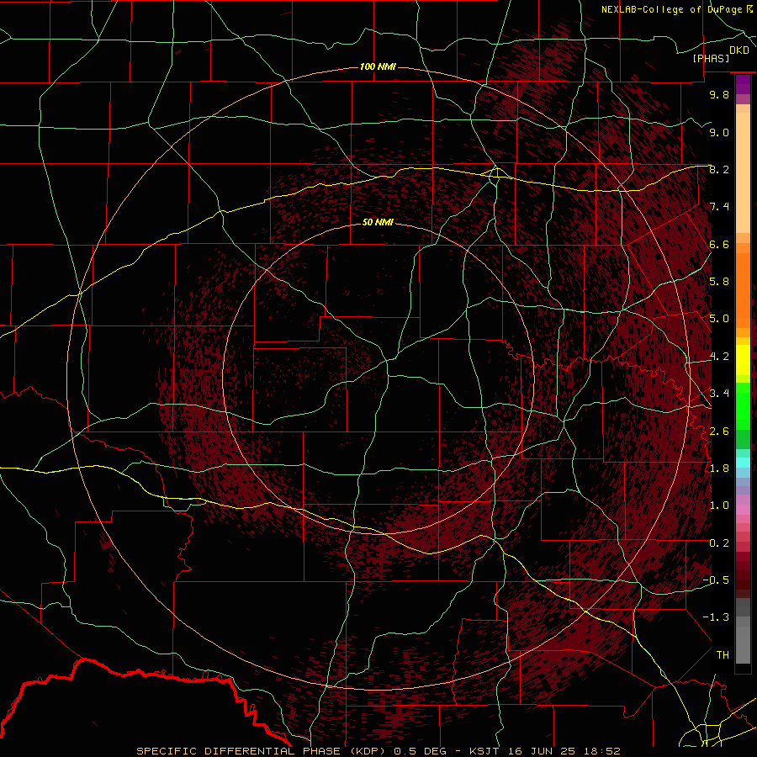Click the TH label on the color scale

[723, 655]
